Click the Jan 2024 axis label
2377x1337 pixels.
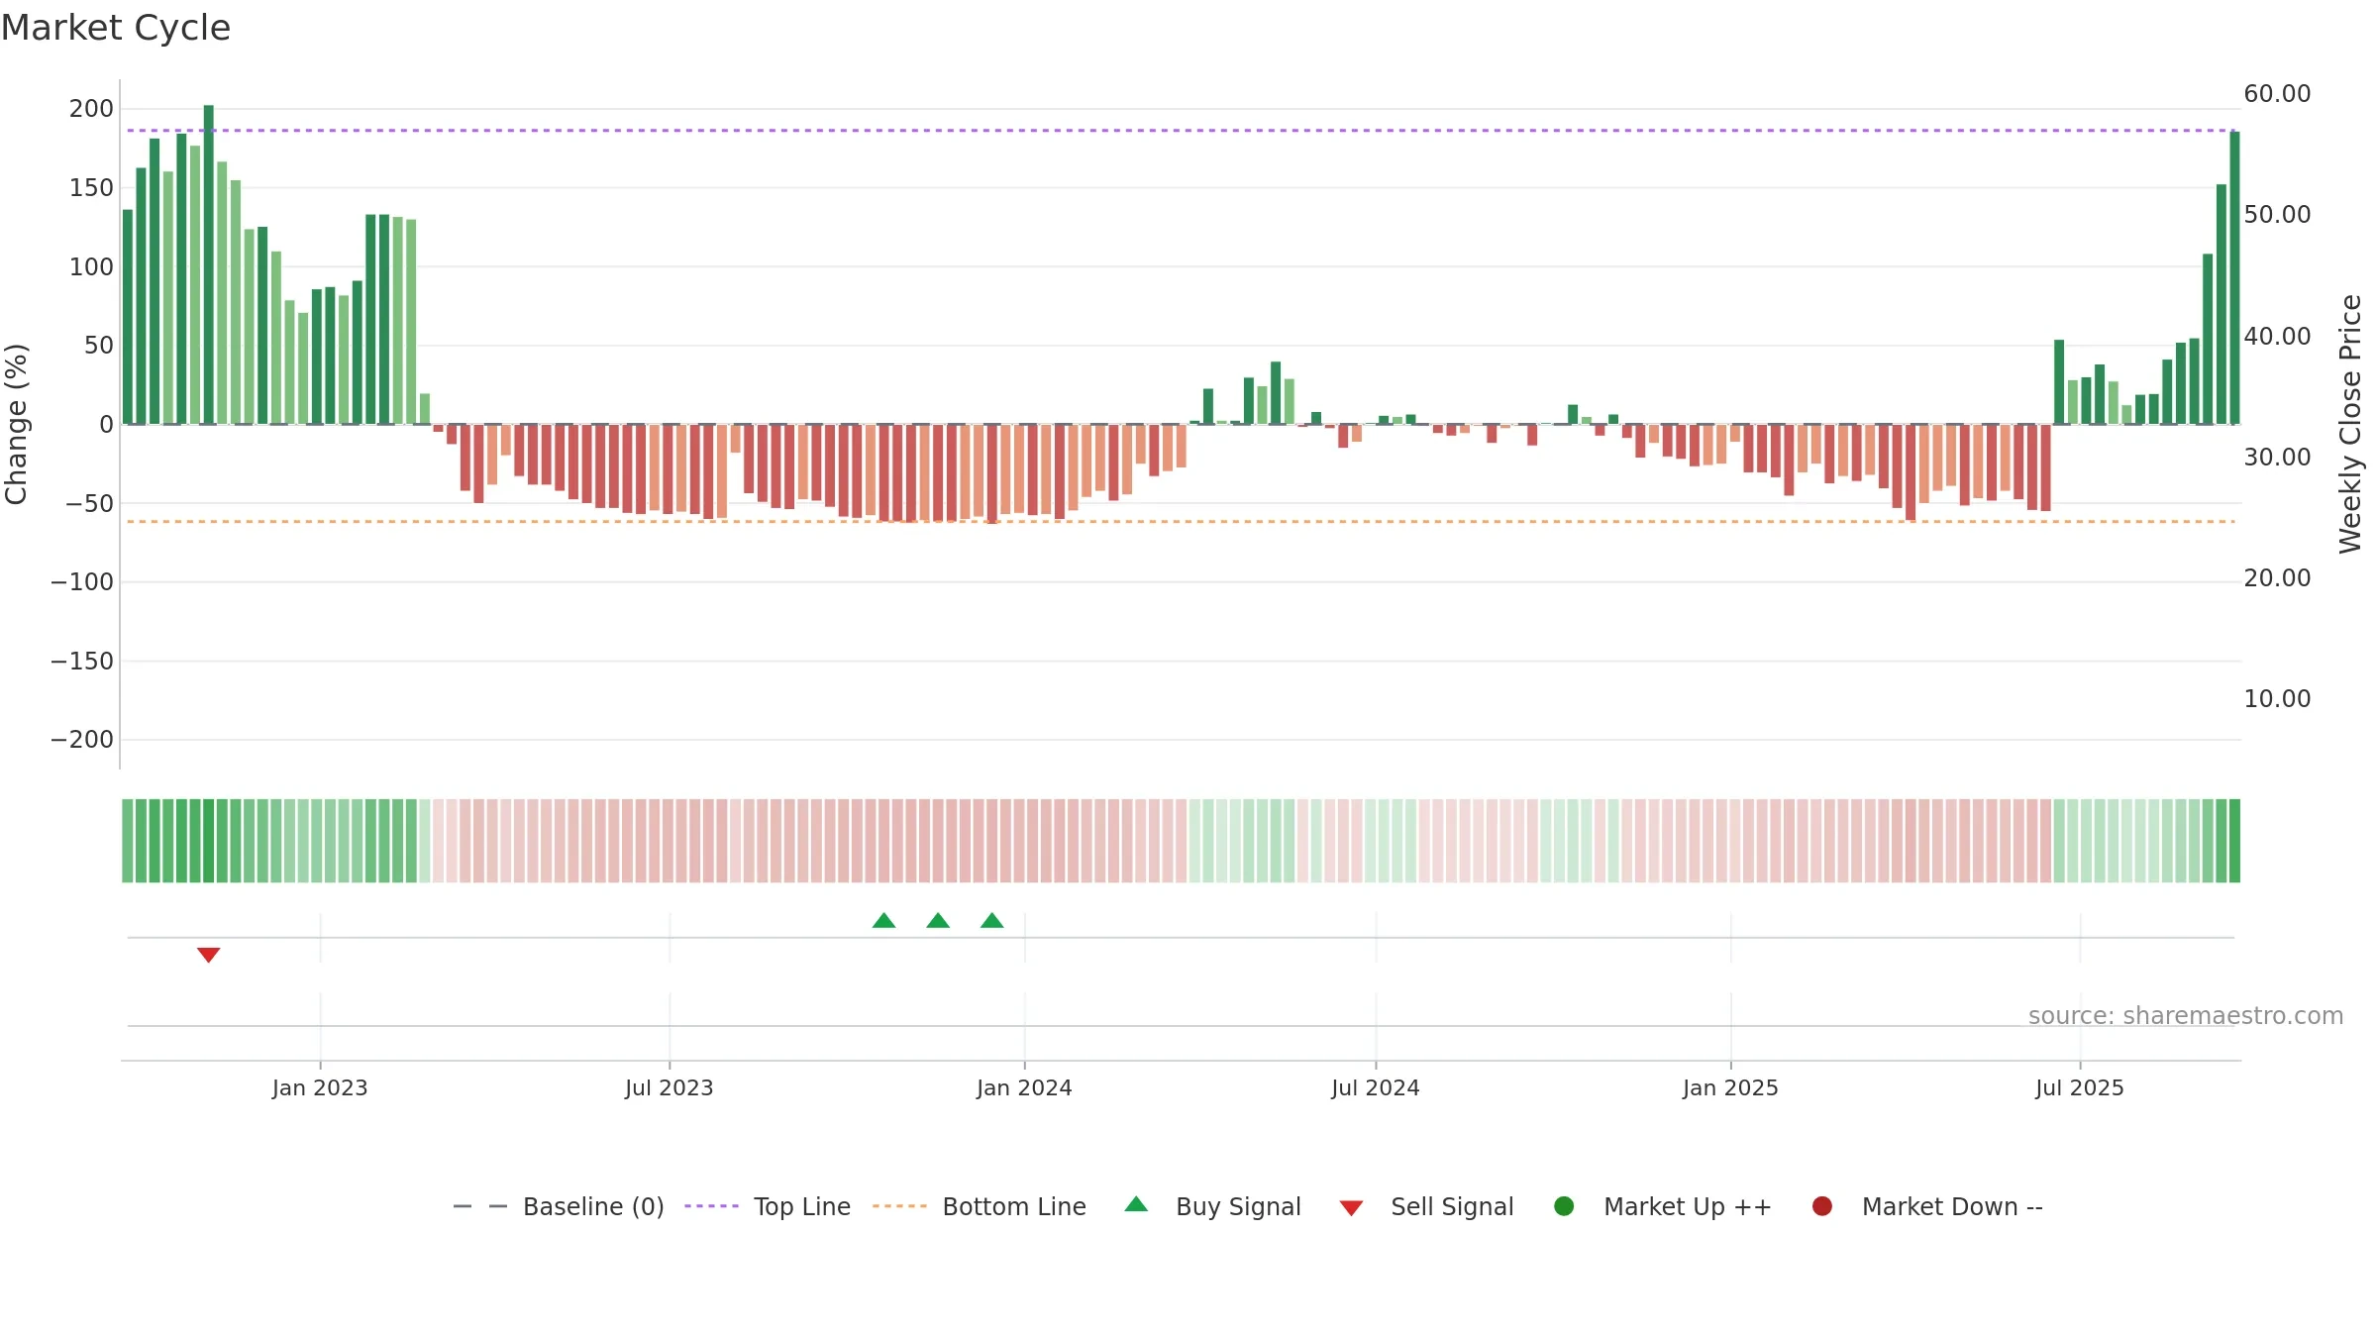tap(1024, 1087)
